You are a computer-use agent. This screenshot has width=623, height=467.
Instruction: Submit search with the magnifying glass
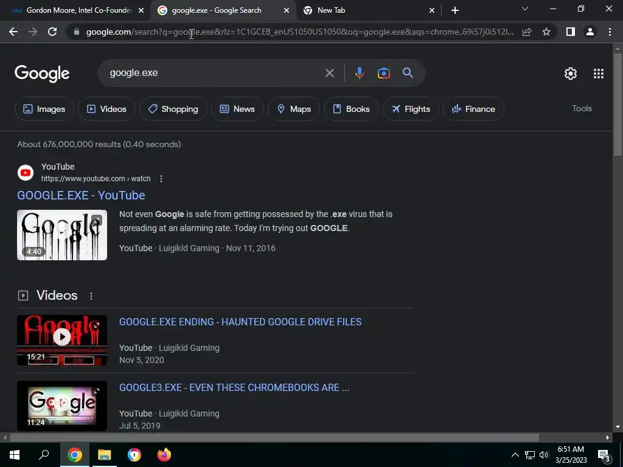tap(408, 73)
